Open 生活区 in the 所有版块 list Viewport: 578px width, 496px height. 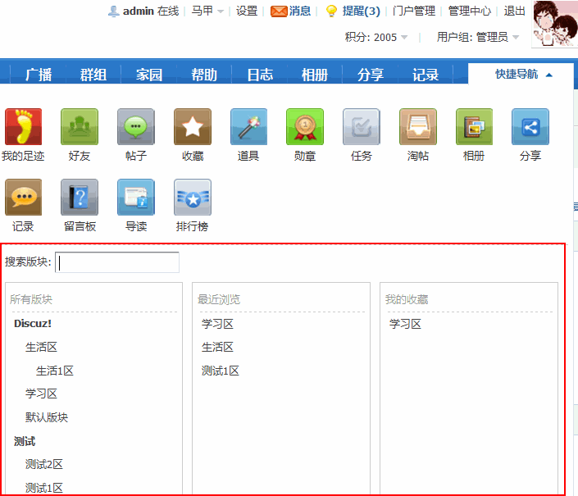coord(41,347)
